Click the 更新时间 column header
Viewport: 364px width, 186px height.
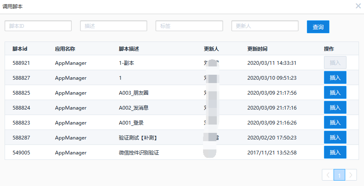(257, 49)
